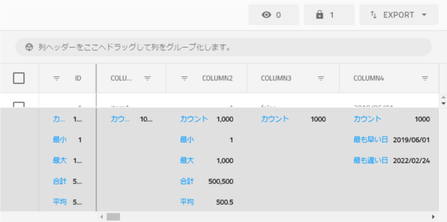Screen dimensions: 447x222
Task: Open hidden columns list showing 0
Action: point(274,15)
